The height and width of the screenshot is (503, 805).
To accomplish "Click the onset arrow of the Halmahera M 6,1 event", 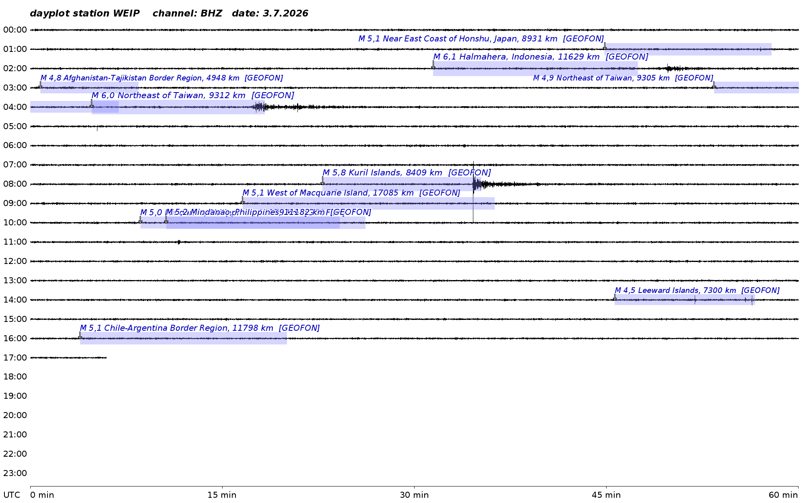I will 433,65.
